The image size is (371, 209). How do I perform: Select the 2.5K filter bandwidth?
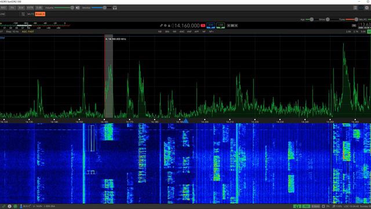pyautogui.click(x=348, y=31)
